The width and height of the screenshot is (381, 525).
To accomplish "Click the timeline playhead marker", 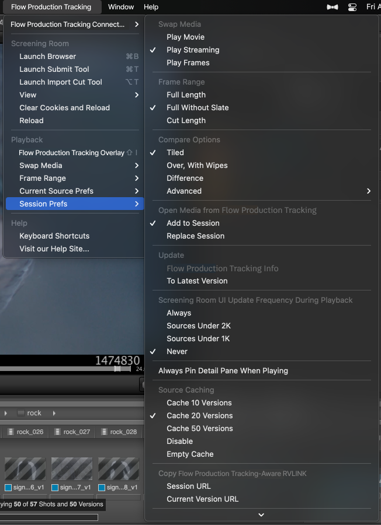I will 117,369.
